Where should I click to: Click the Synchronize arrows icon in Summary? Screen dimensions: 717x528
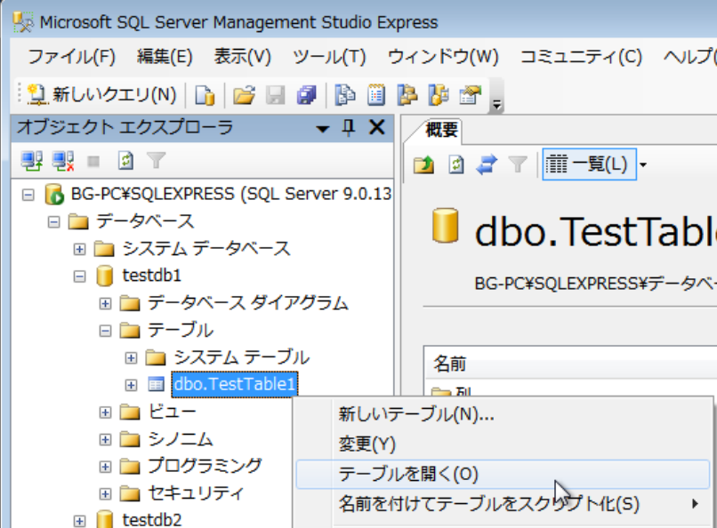coord(487,164)
